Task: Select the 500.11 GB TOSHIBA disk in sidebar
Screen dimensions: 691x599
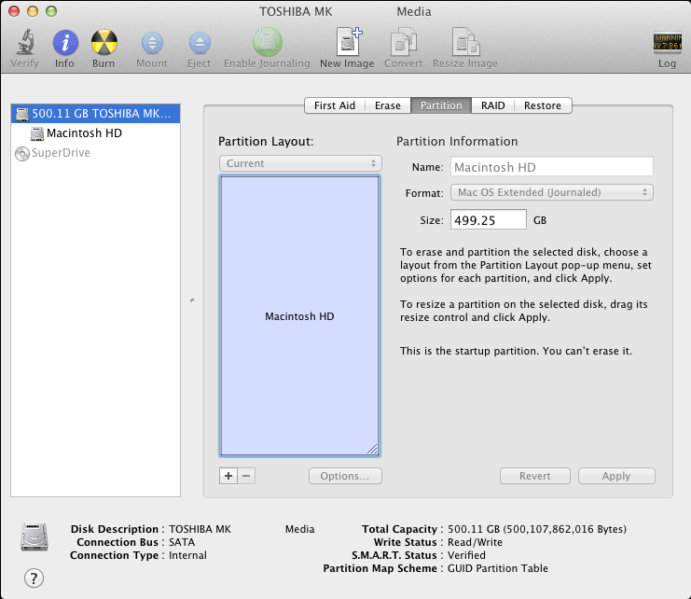Action: [95, 114]
